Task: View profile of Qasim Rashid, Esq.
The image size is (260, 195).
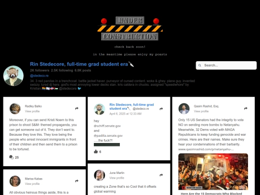Action: tap(201, 111)
